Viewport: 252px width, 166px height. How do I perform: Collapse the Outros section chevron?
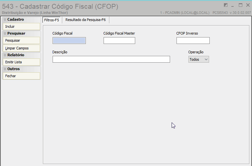[x=5, y=69]
